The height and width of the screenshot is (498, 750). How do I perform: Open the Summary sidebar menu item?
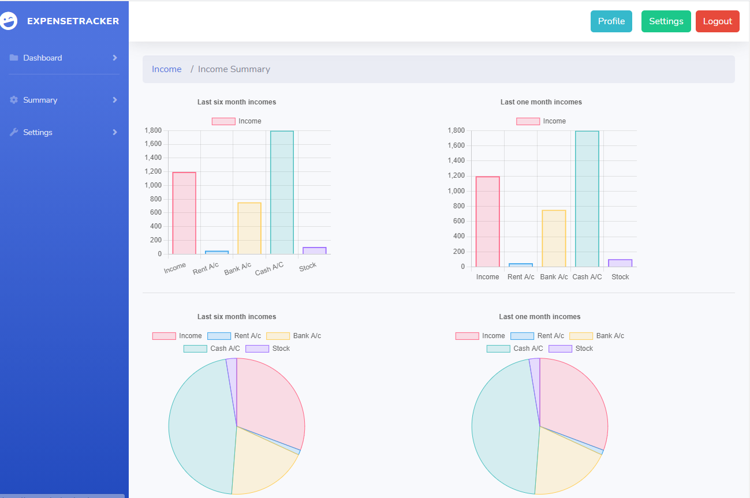[x=64, y=100]
